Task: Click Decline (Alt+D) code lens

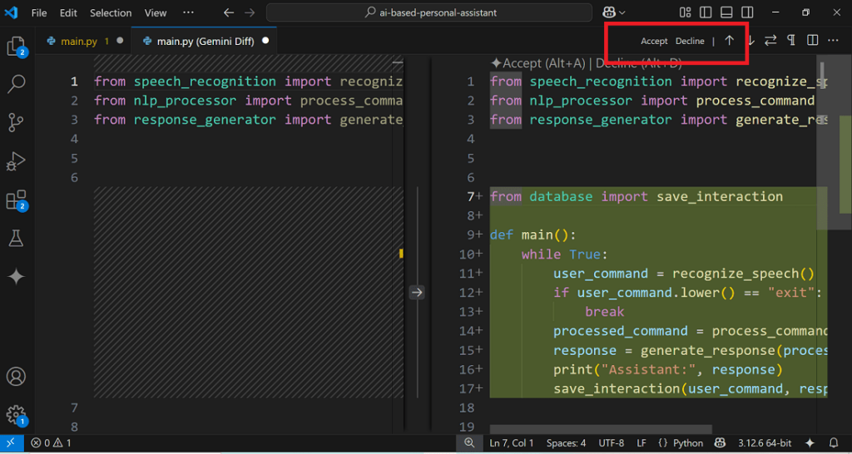Action: [638, 63]
